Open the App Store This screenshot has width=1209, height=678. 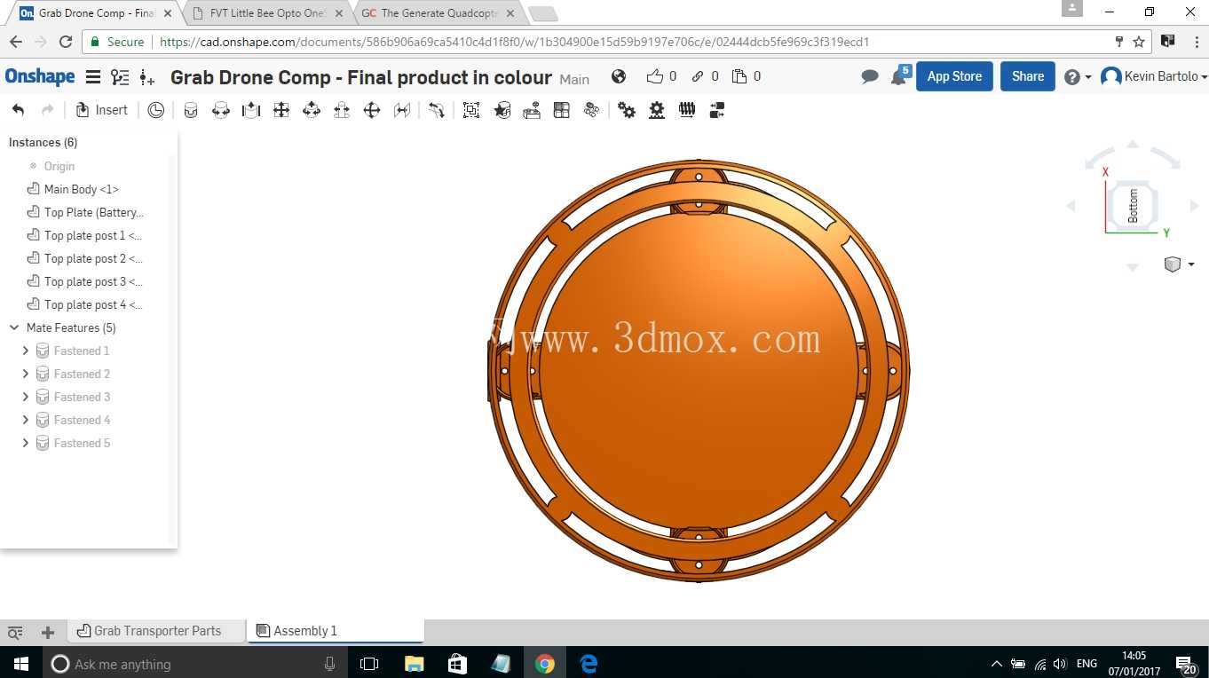(x=954, y=76)
